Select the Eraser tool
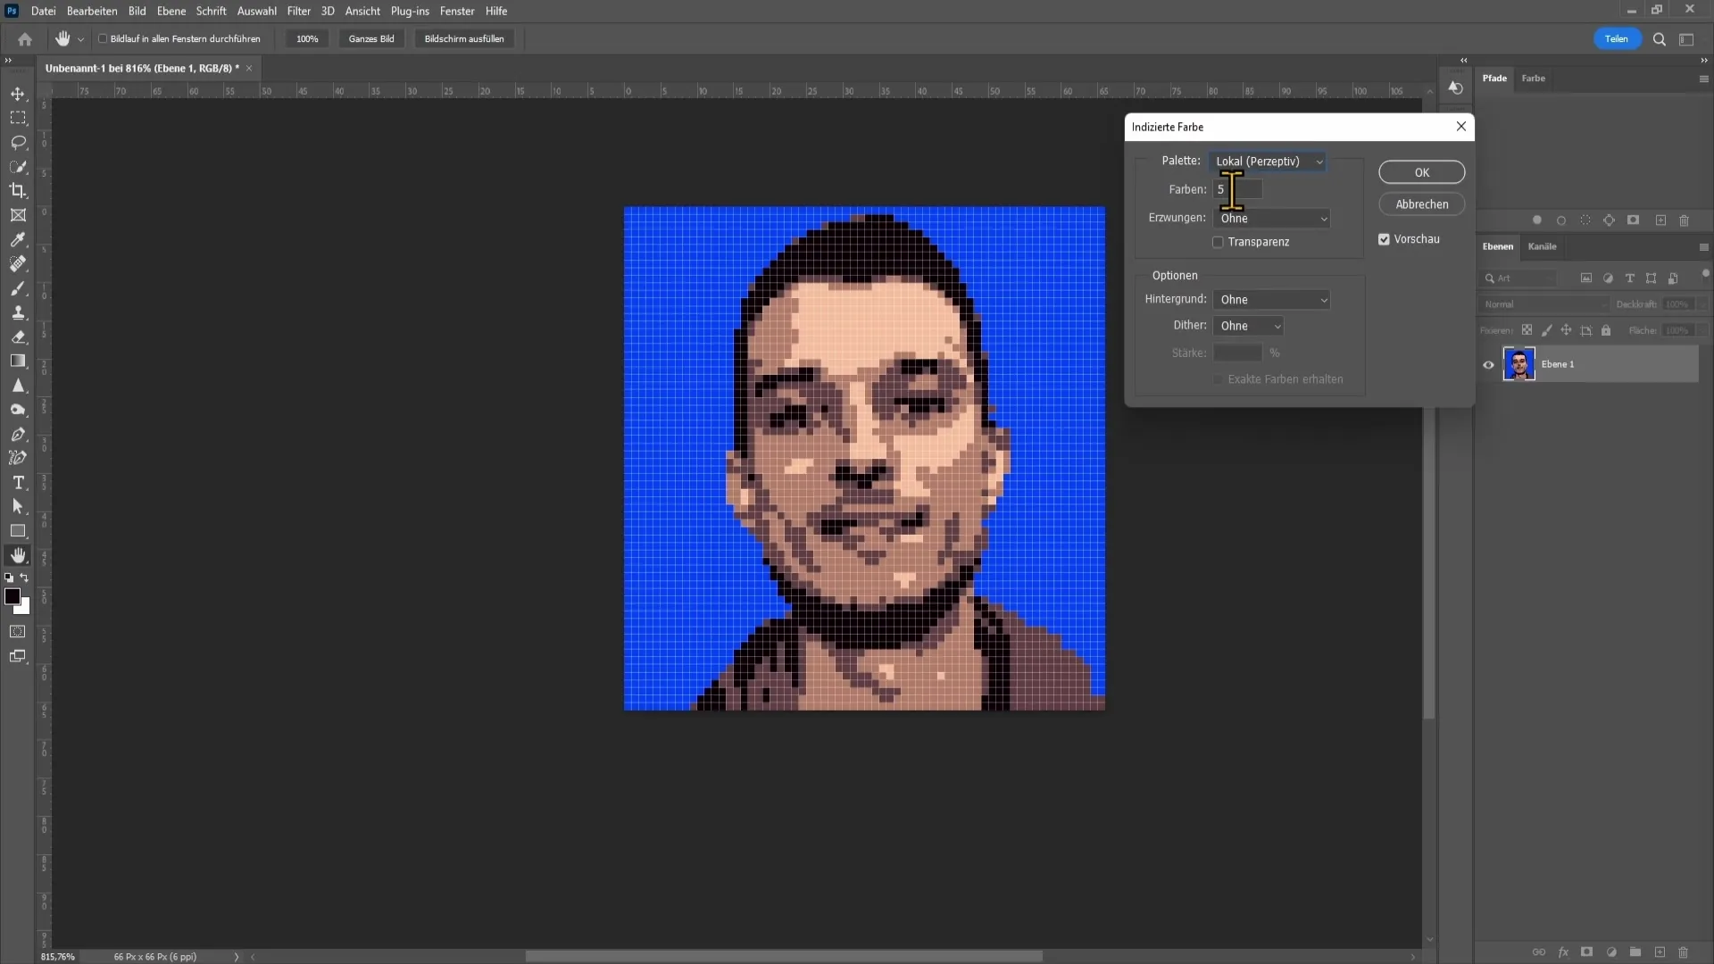The width and height of the screenshot is (1714, 964). (18, 337)
